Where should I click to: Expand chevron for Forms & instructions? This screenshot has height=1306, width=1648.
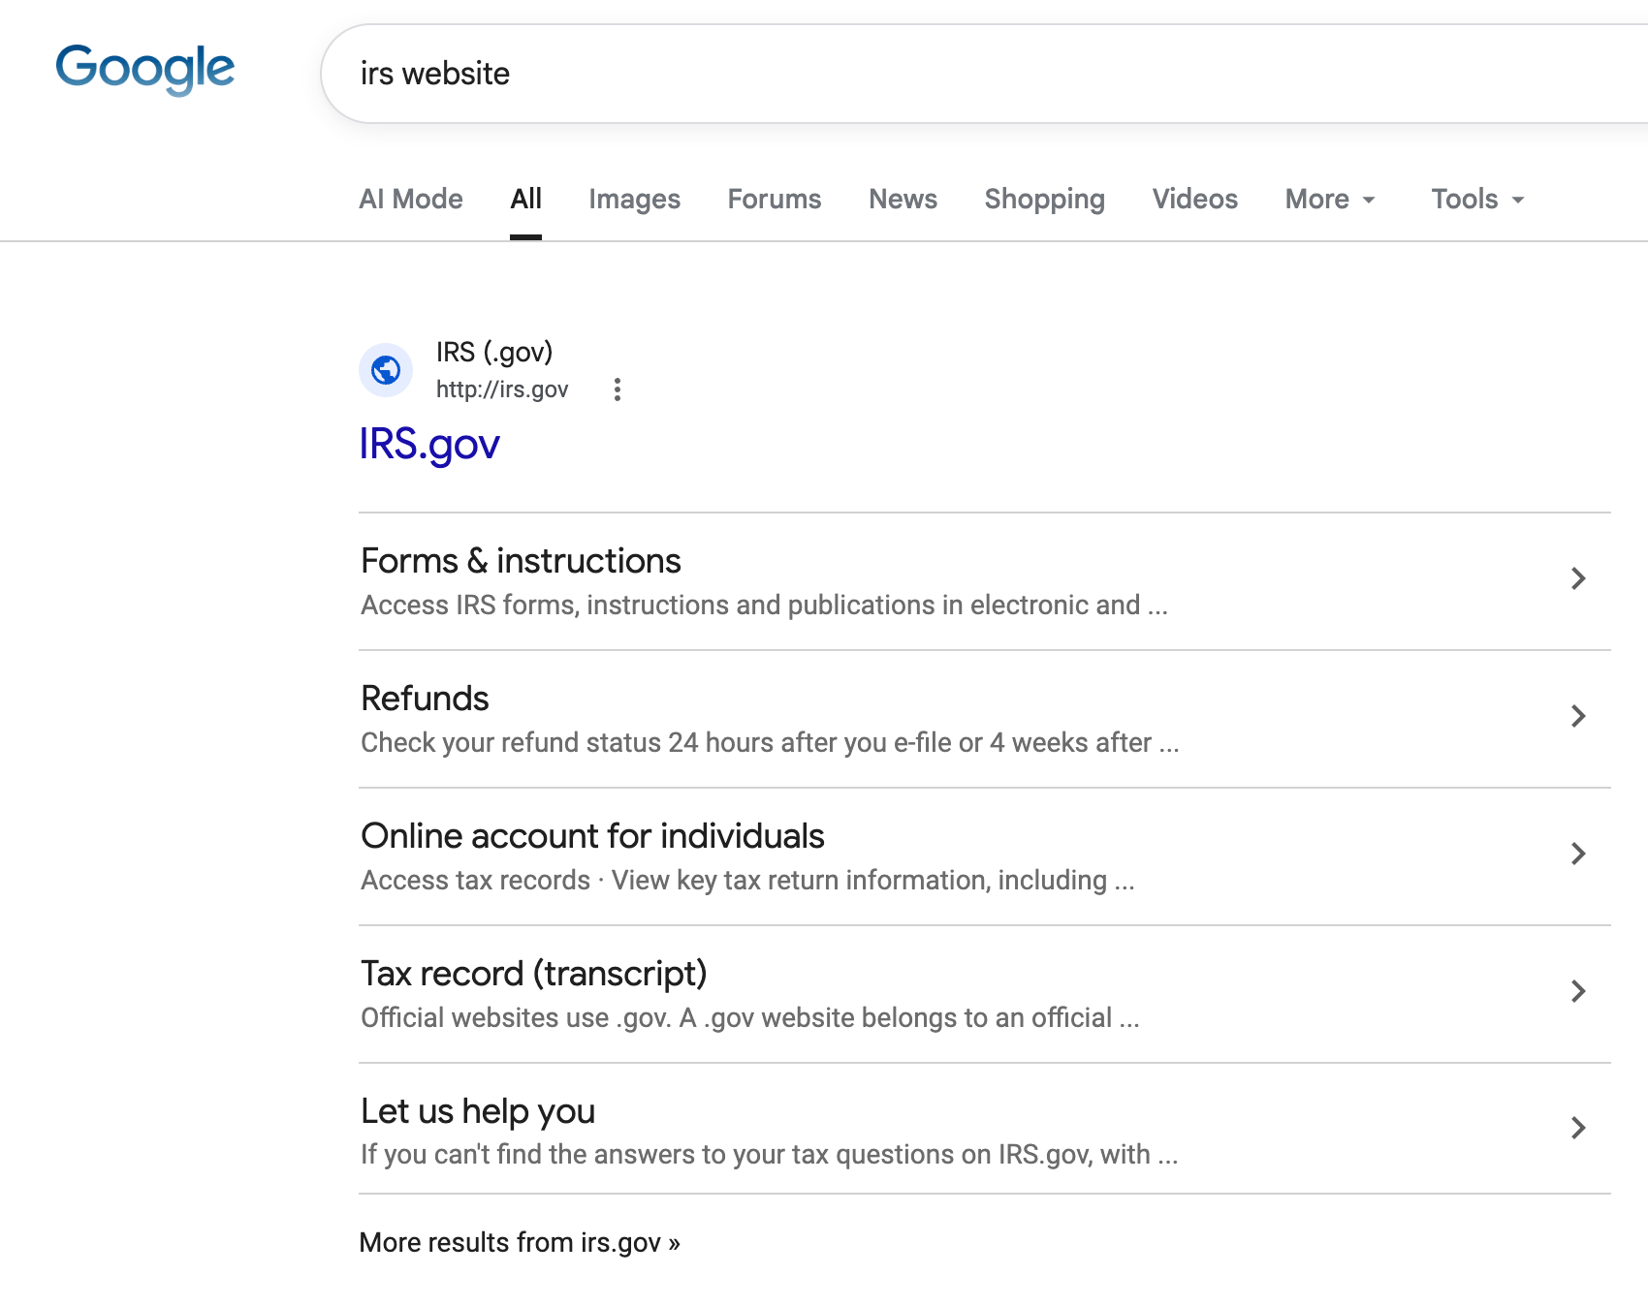(x=1578, y=578)
